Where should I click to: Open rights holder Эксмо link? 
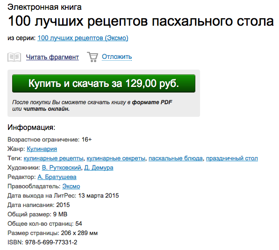click(x=71, y=186)
